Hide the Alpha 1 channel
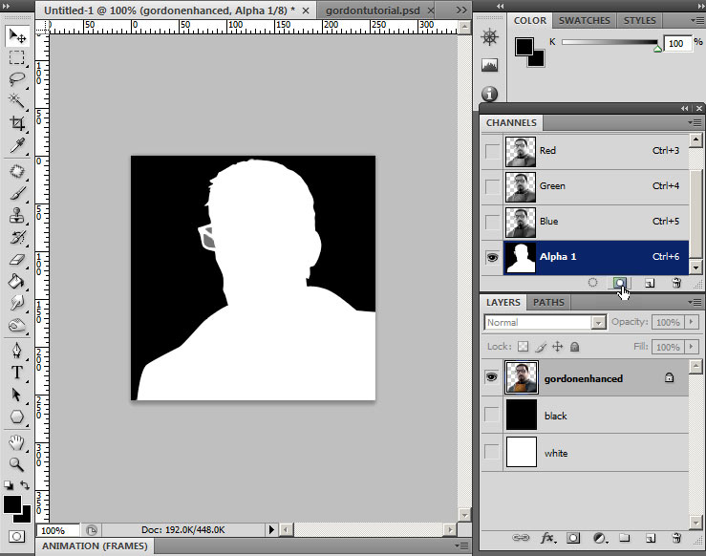 click(492, 257)
